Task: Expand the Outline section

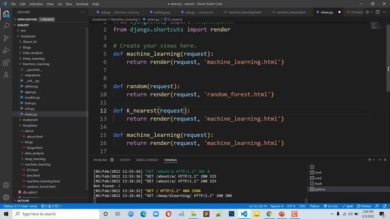Action: tap(23, 201)
